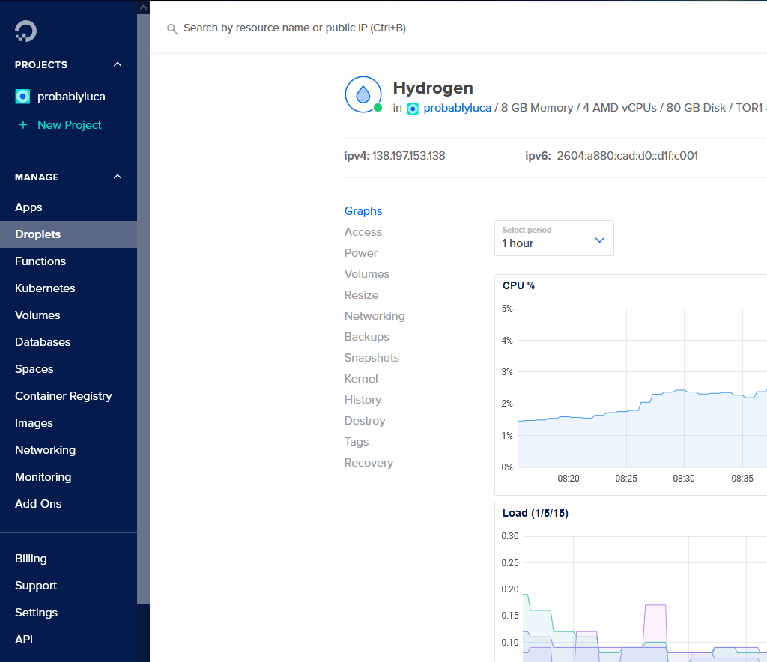Switch to the Power tab
767x662 pixels.
coord(360,253)
